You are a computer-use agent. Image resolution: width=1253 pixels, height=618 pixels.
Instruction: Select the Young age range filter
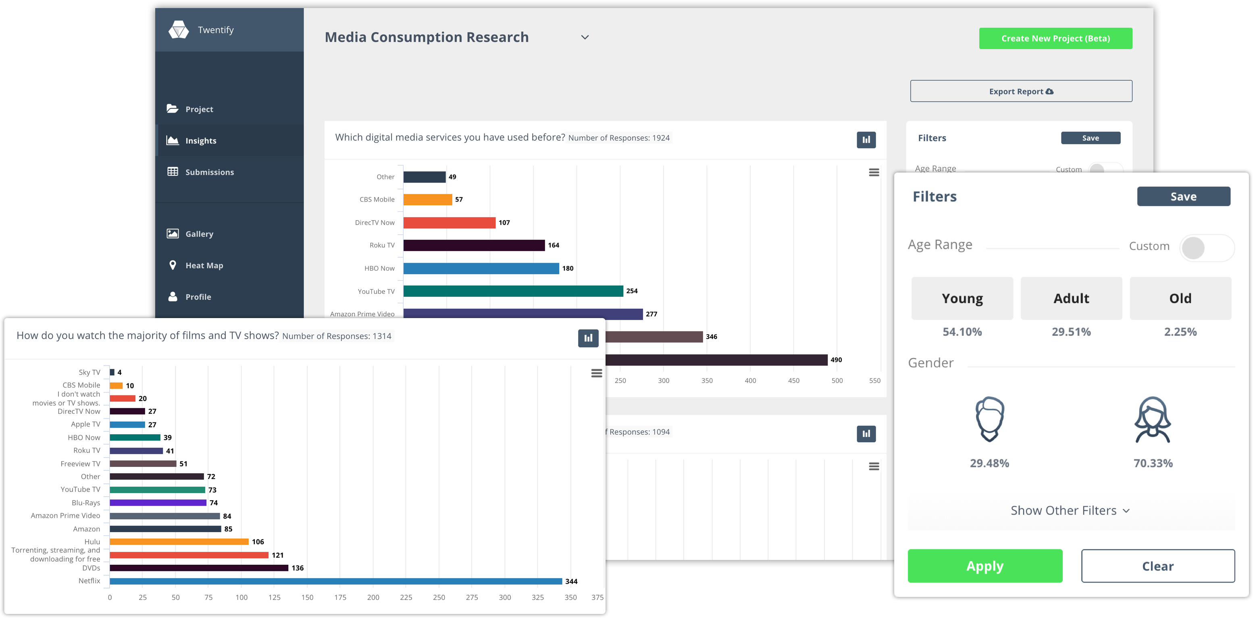pyautogui.click(x=962, y=298)
